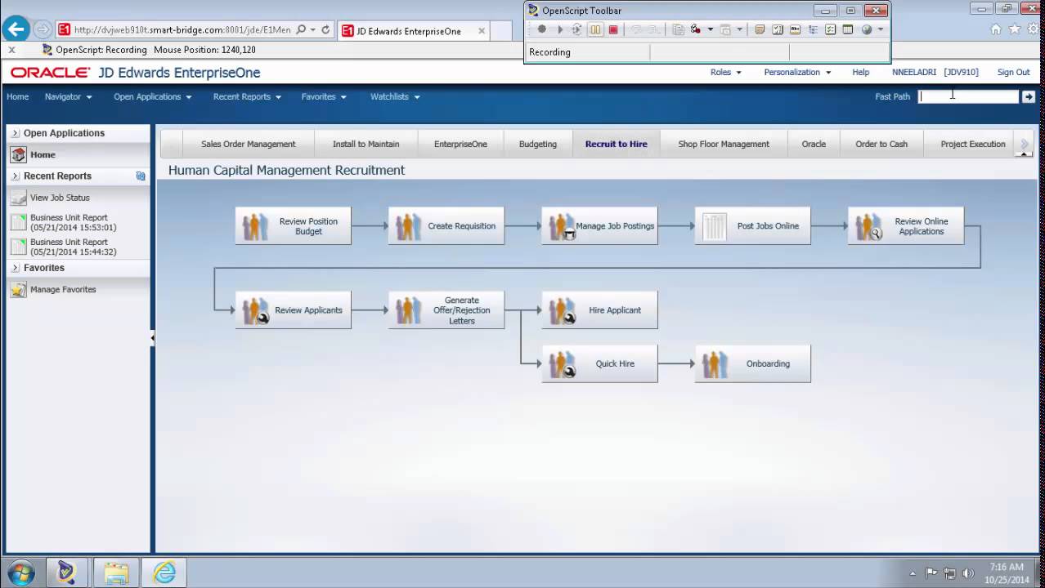This screenshot has width=1045, height=588.
Task: Click the object test checklist icon
Action: 830,29
